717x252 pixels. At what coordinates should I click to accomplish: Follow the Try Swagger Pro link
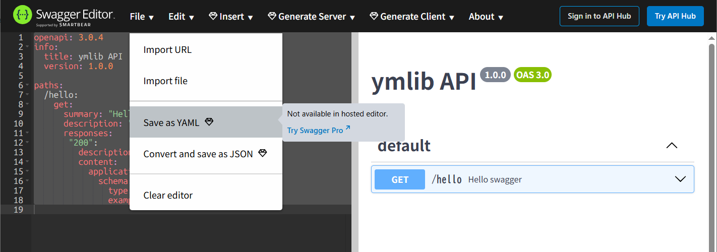315,131
